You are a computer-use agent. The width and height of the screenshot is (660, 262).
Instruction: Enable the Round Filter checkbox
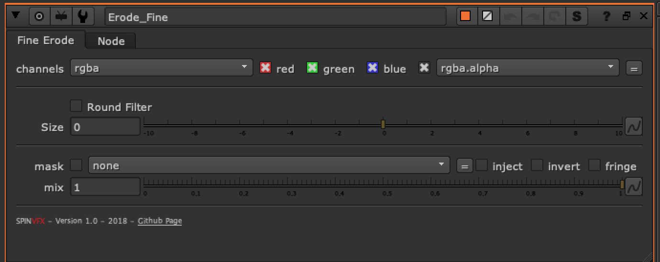coord(76,106)
